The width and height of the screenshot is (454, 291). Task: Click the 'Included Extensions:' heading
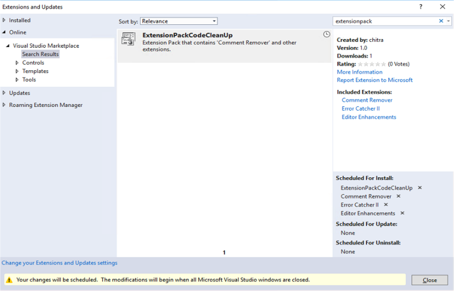pos(364,92)
